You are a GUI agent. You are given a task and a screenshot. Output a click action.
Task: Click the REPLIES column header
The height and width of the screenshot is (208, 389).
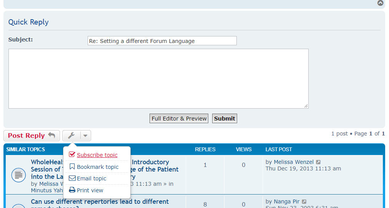205,150
